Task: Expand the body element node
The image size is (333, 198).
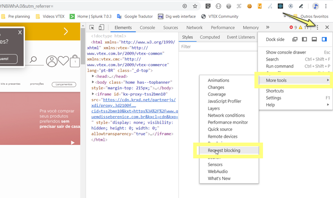Action: (93, 82)
